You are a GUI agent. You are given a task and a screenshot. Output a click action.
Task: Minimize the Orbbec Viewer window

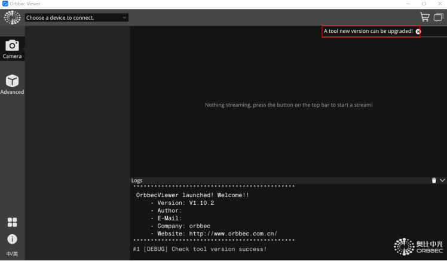click(408, 4)
